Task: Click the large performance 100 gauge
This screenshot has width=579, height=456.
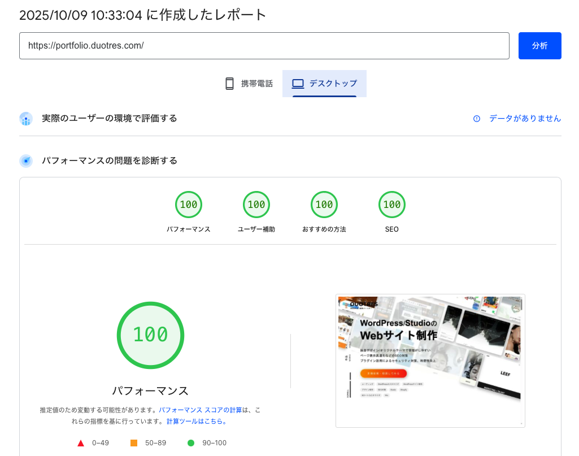Action: (x=150, y=335)
